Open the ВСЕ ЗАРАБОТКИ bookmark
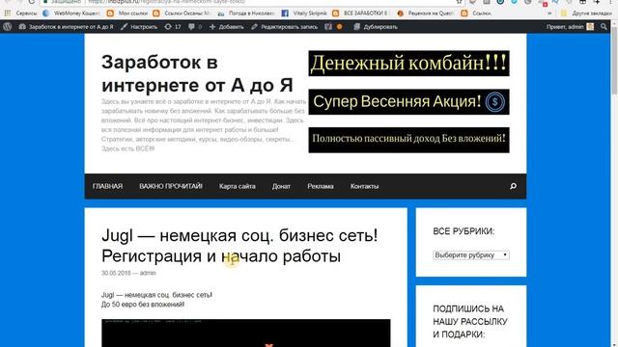This screenshot has width=618, height=347. (x=359, y=13)
